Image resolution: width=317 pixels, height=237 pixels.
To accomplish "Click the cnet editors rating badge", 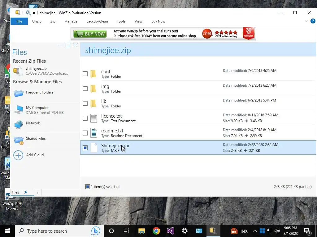I will click(220, 34).
